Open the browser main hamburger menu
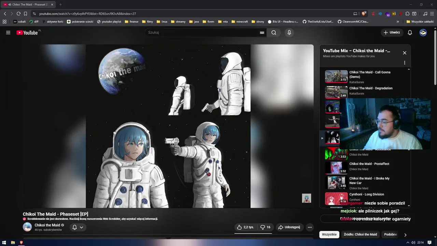The width and height of the screenshot is (437, 246). tap(432, 14)
